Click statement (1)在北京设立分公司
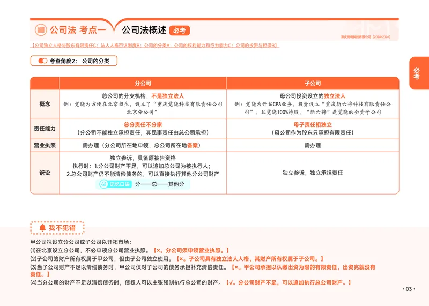 coord(90,250)
